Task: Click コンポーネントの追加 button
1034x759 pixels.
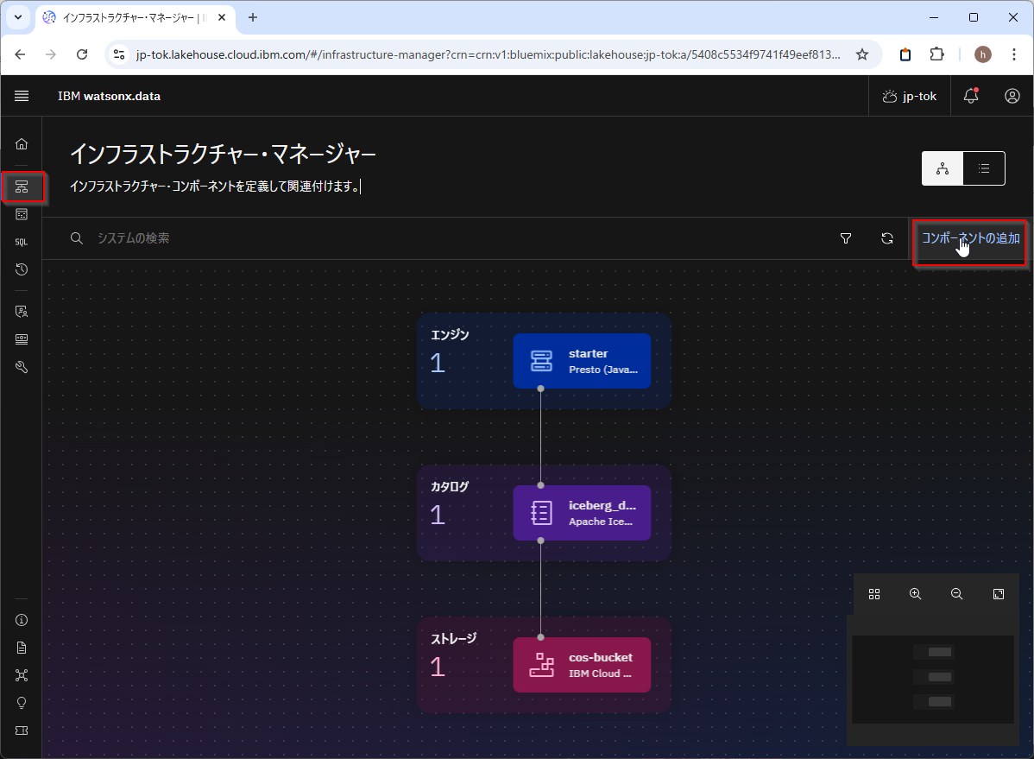Action: 970,238
